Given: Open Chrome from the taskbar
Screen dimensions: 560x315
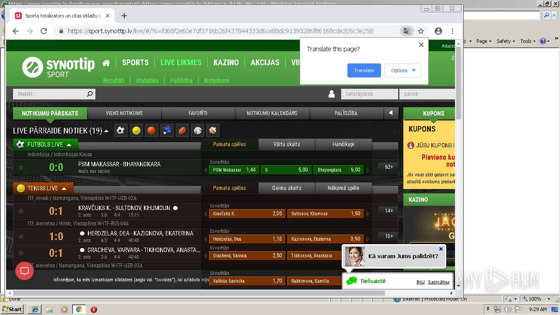Looking at the screenshot, I should [79, 309].
